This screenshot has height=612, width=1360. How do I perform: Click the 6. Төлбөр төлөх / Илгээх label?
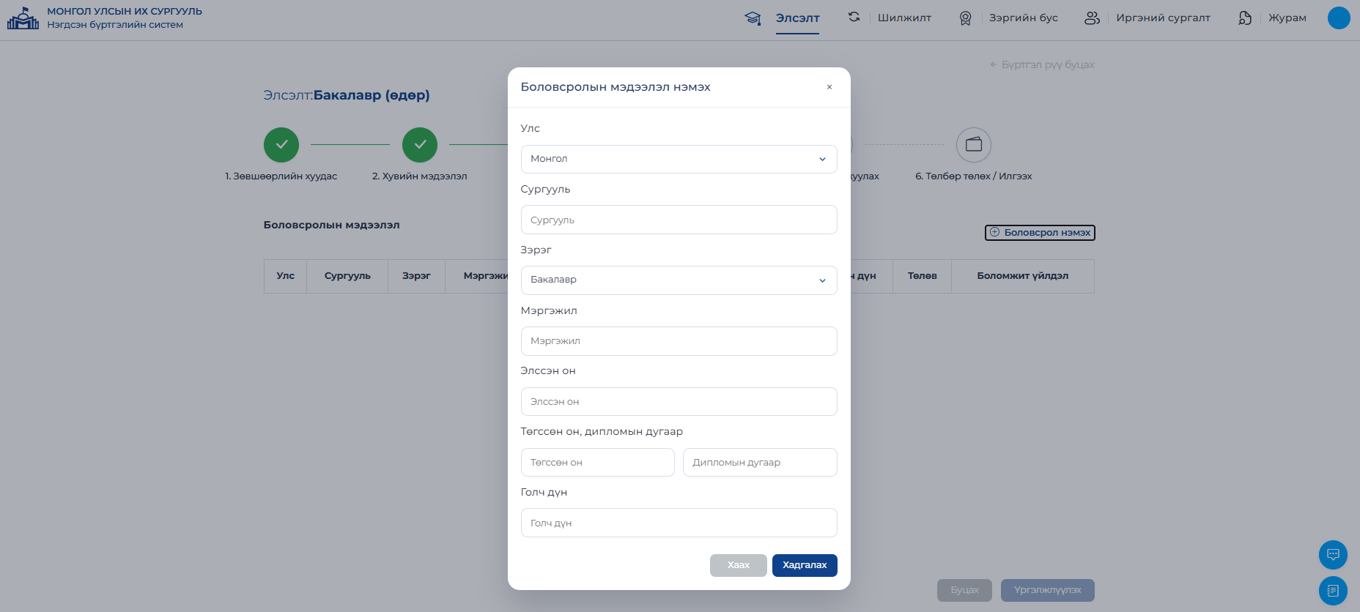[x=974, y=176]
